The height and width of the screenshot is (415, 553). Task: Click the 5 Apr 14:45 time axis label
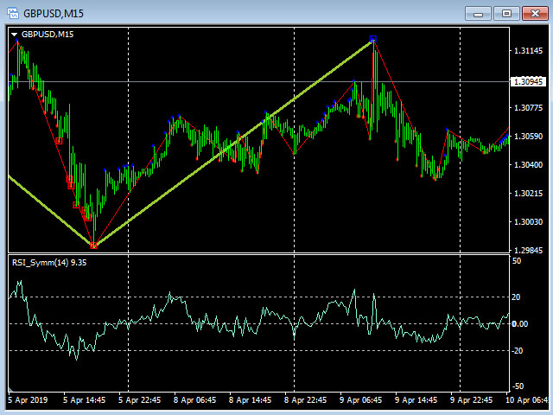[84, 400]
